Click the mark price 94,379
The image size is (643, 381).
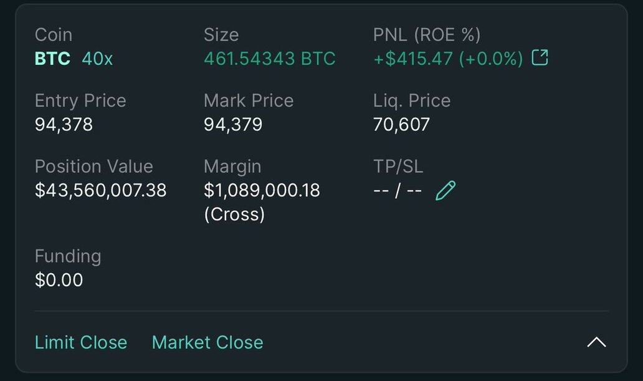coord(233,125)
